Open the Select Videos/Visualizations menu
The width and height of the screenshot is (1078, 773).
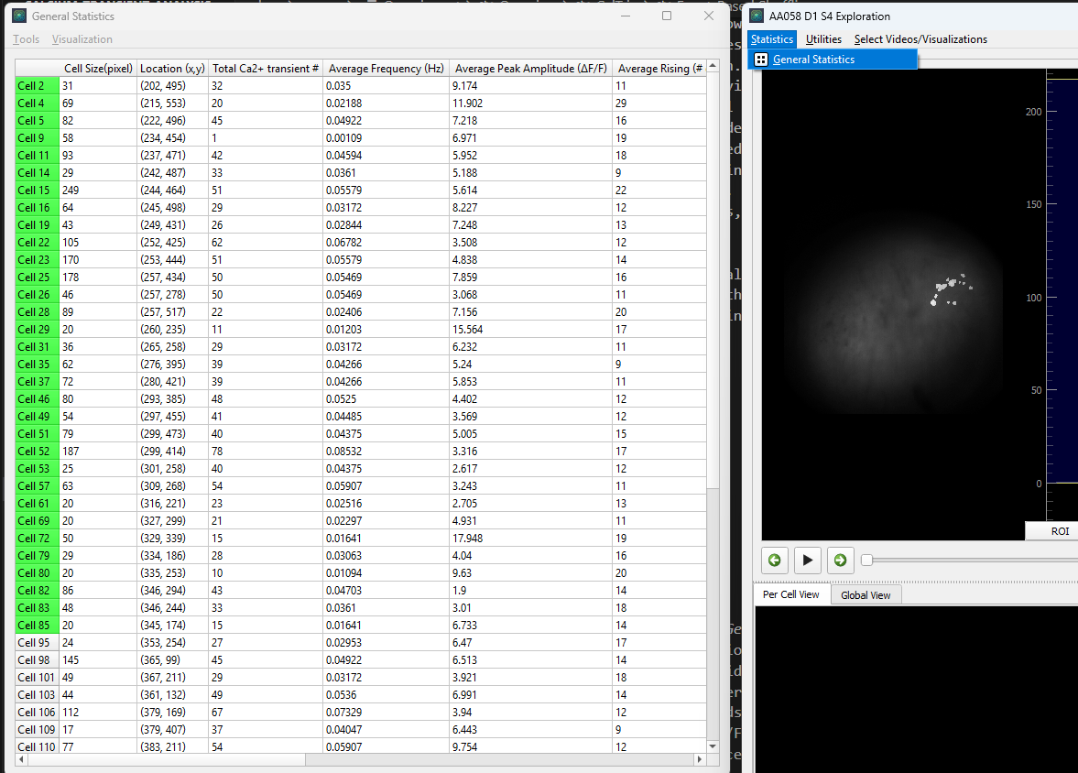click(920, 39)
